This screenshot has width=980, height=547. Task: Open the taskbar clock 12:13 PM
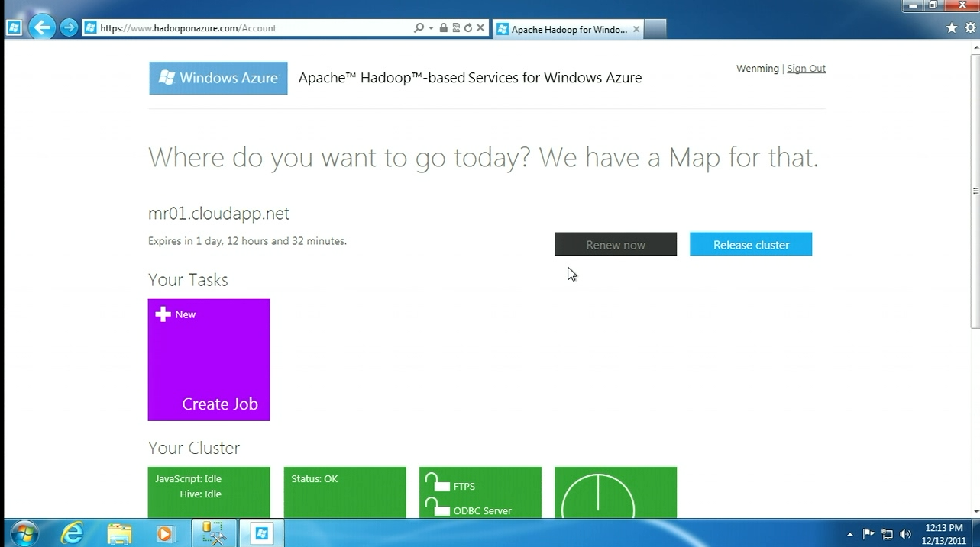pos(944,533)
